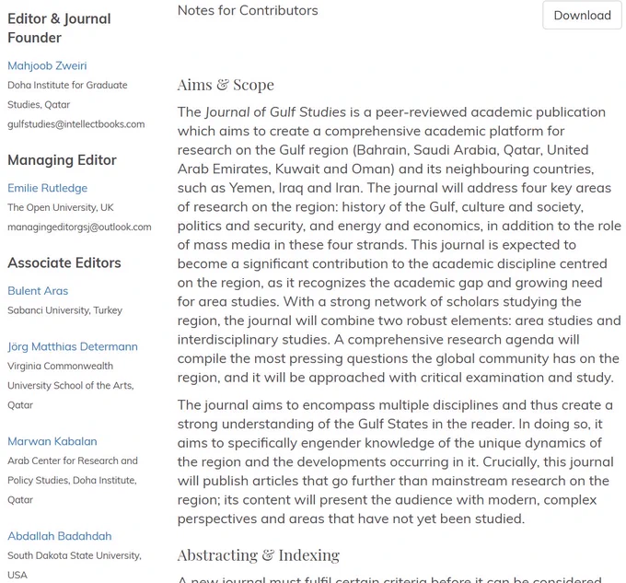Screen dimensions: 626x583
Task: Open Abdallah Badahdah's profile link
Action: (60, 536)
